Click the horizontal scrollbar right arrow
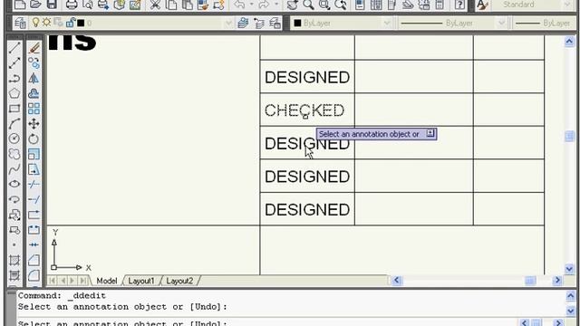Viewport: 580px width, 326px height. (x=557, y=281)
